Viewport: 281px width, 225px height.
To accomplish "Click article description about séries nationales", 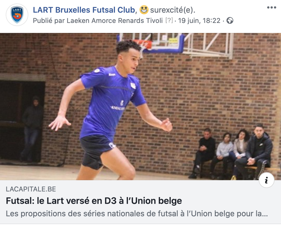I will point(137,214).
